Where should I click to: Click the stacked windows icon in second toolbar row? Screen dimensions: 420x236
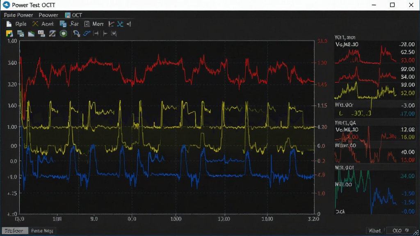coord(21,34)
